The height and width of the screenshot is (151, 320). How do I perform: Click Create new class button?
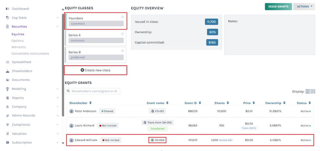pos(95,70)
